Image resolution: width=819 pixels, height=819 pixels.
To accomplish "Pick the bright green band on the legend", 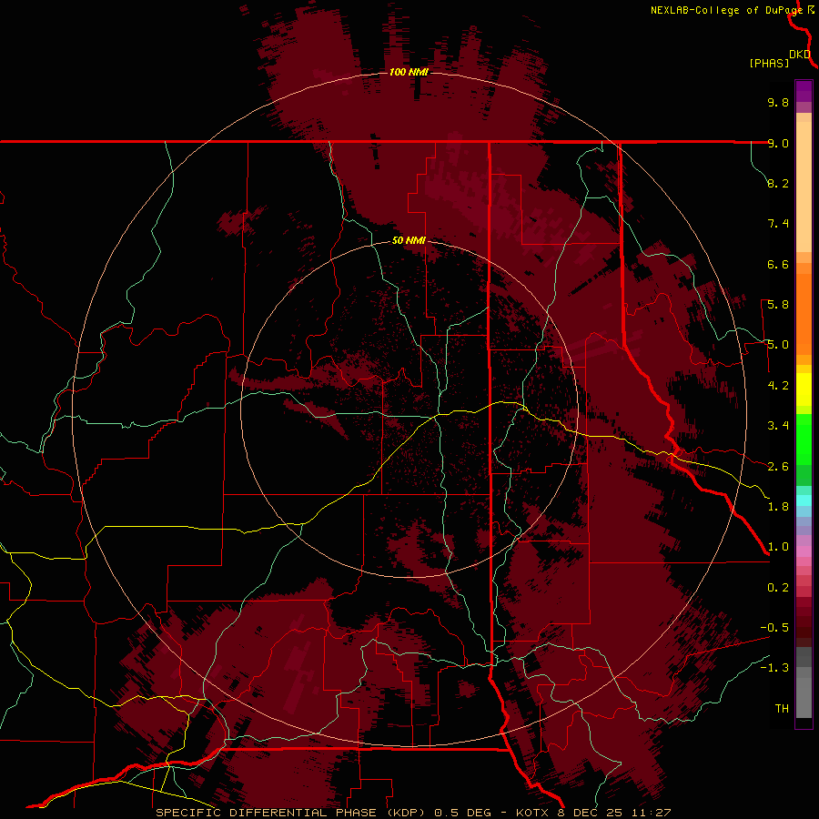I will [804, 440].
